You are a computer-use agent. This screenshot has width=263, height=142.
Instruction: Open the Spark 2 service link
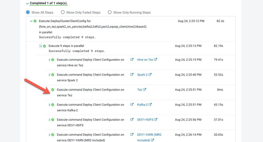142,75
